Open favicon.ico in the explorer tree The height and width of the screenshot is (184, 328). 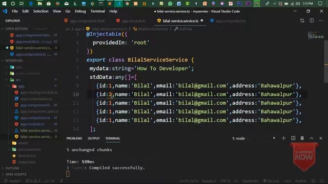point(27,155)
